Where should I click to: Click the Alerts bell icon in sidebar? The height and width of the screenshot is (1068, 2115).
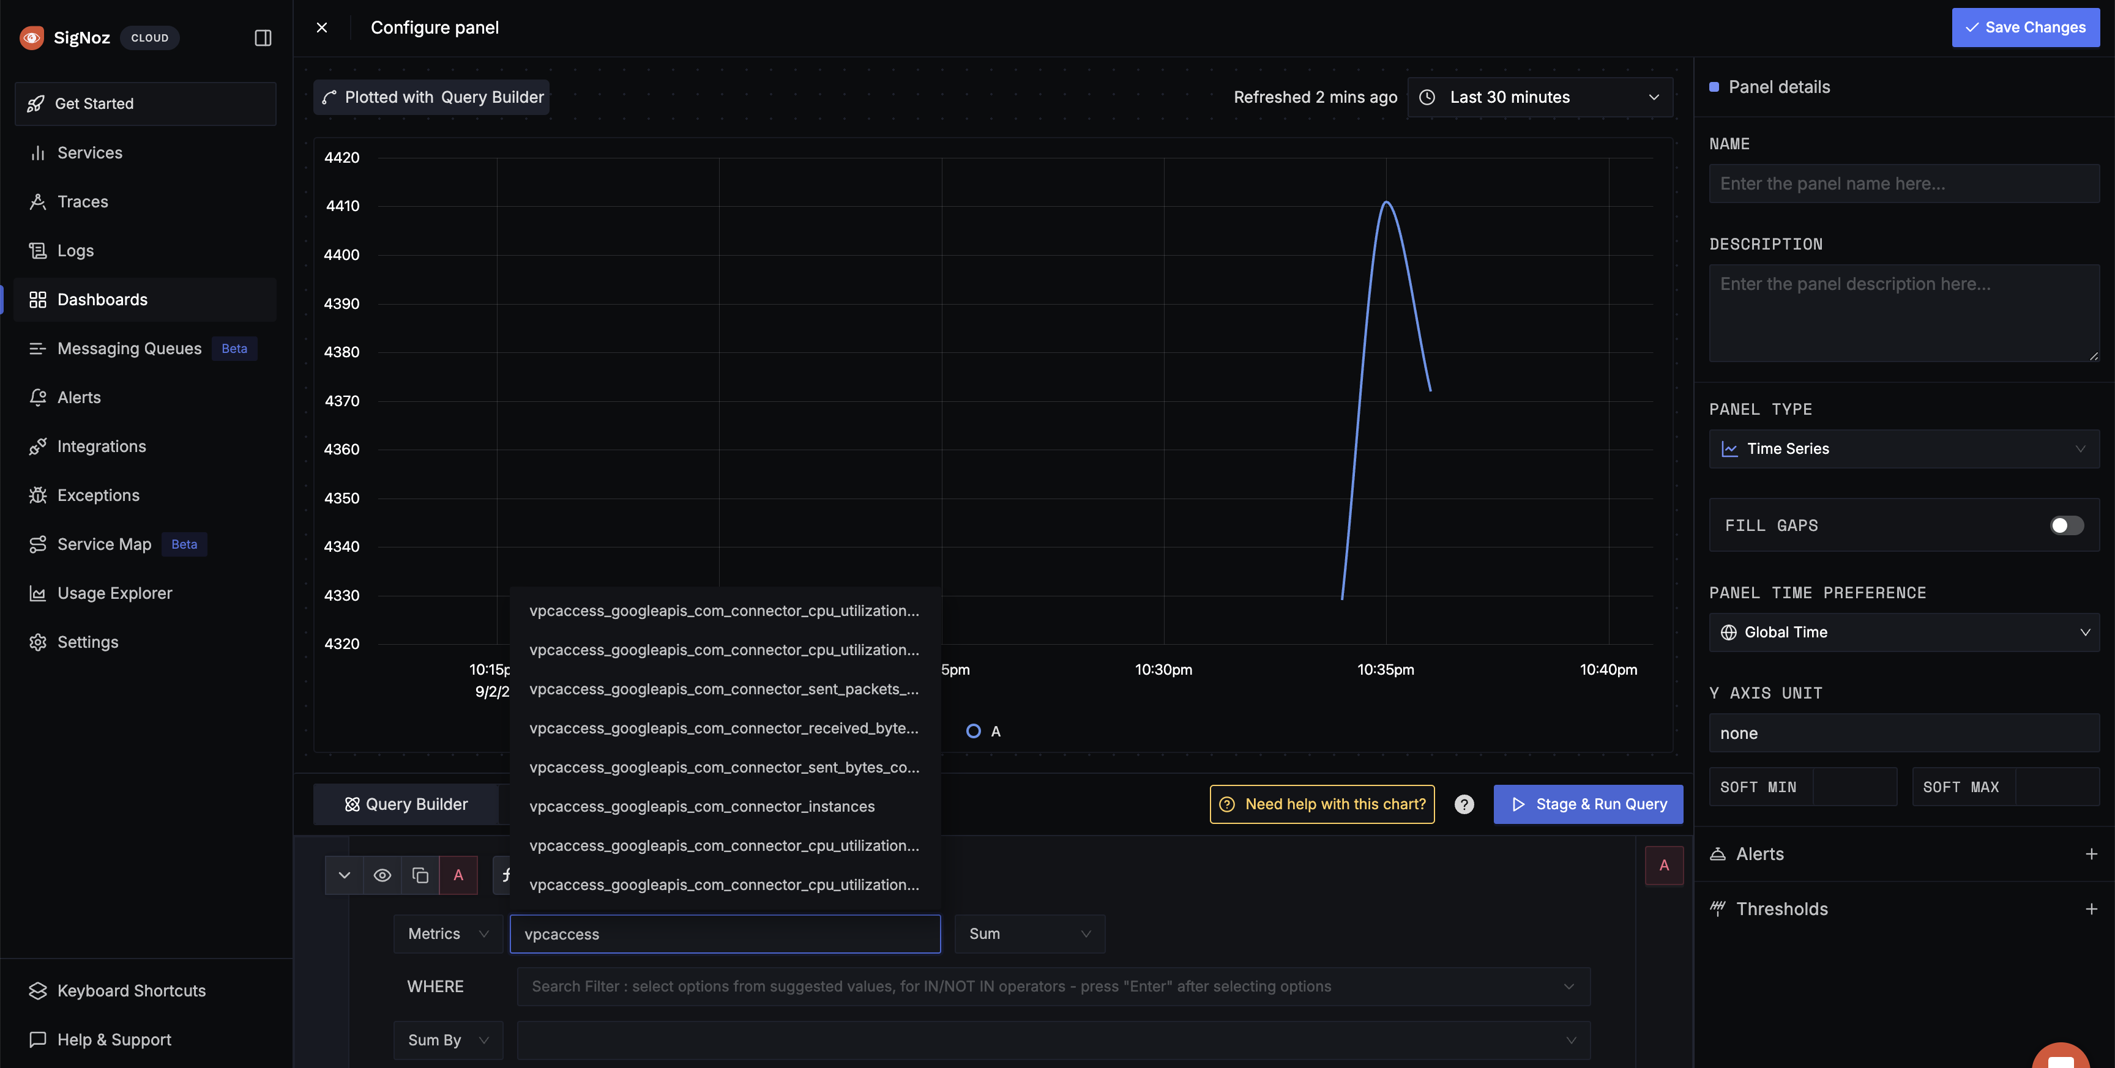click(38, 398)
